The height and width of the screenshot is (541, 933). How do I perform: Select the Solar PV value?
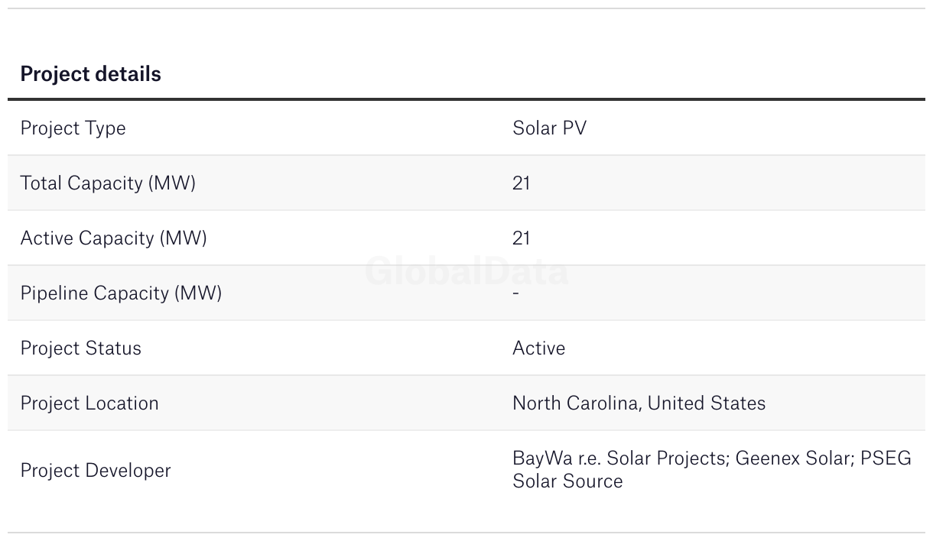pos(549,128)
